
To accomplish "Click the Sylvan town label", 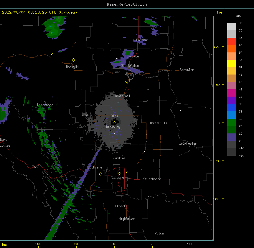I will click(115, 72).
